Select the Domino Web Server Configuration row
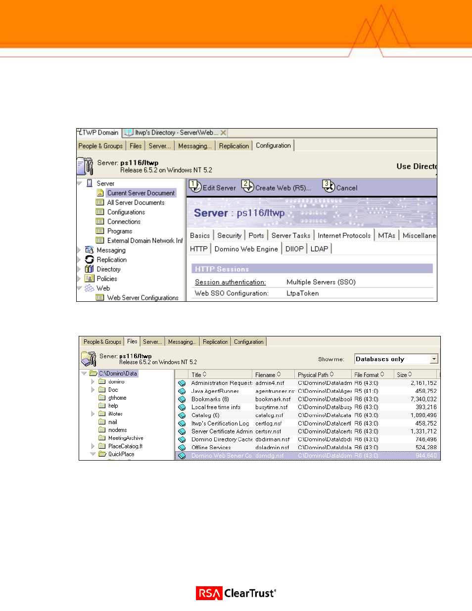Screen dimensions: 472x611 307,456
